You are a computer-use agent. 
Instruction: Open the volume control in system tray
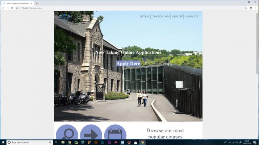pos(237,142)
